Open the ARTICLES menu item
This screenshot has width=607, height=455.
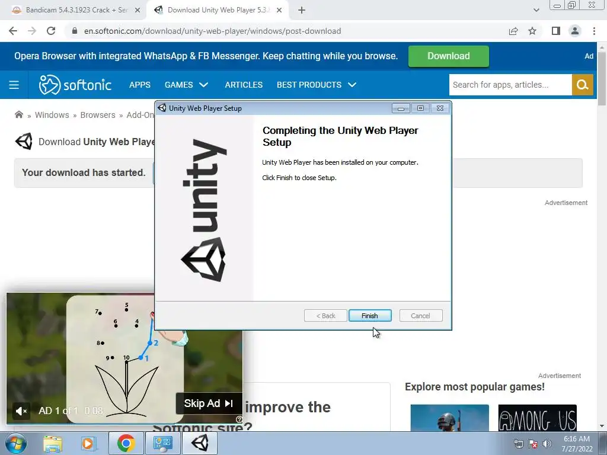tap(244, 85)
